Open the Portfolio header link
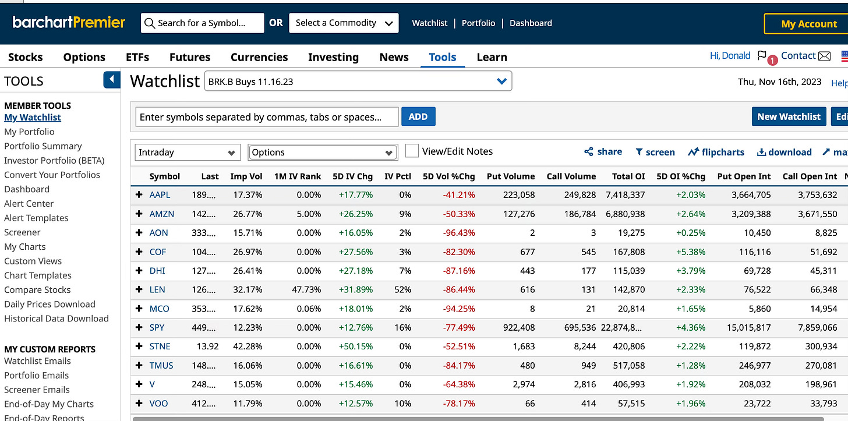Image resolution: width=848 pixels, height=421 pixels. (478, 23)
